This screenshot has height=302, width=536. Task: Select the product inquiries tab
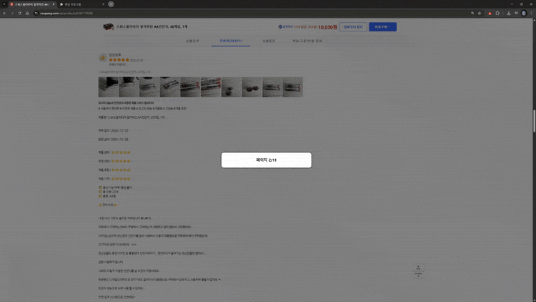269,41
